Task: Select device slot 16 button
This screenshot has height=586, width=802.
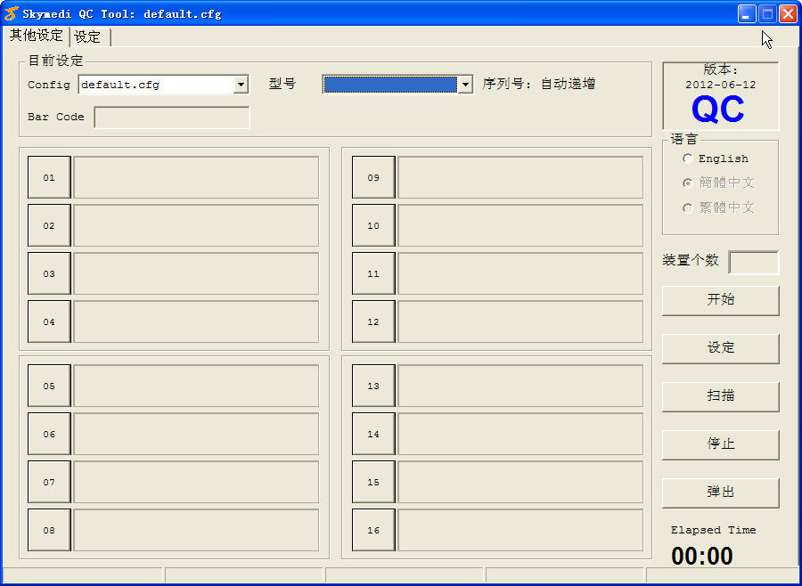Action: [373, 530]
